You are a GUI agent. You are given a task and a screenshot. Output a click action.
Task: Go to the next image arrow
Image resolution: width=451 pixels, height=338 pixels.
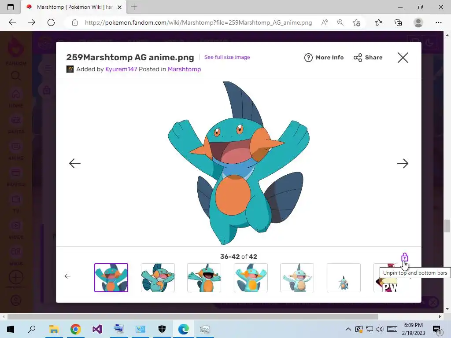click(x=403, y=163)
